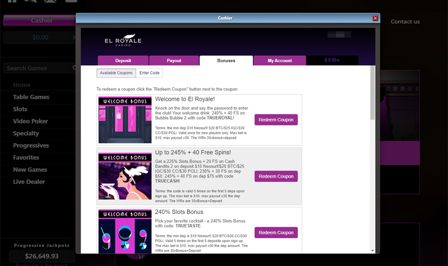Expand the $0.00 balance dropdown
Viewport: 448px width, 266px height.
[332, 60]
